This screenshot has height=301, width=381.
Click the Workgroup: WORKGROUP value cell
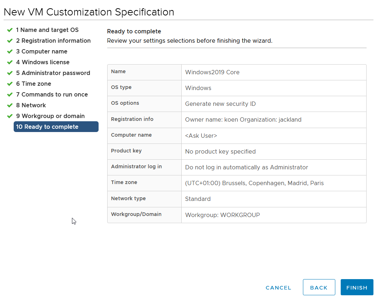pos(222,215)
